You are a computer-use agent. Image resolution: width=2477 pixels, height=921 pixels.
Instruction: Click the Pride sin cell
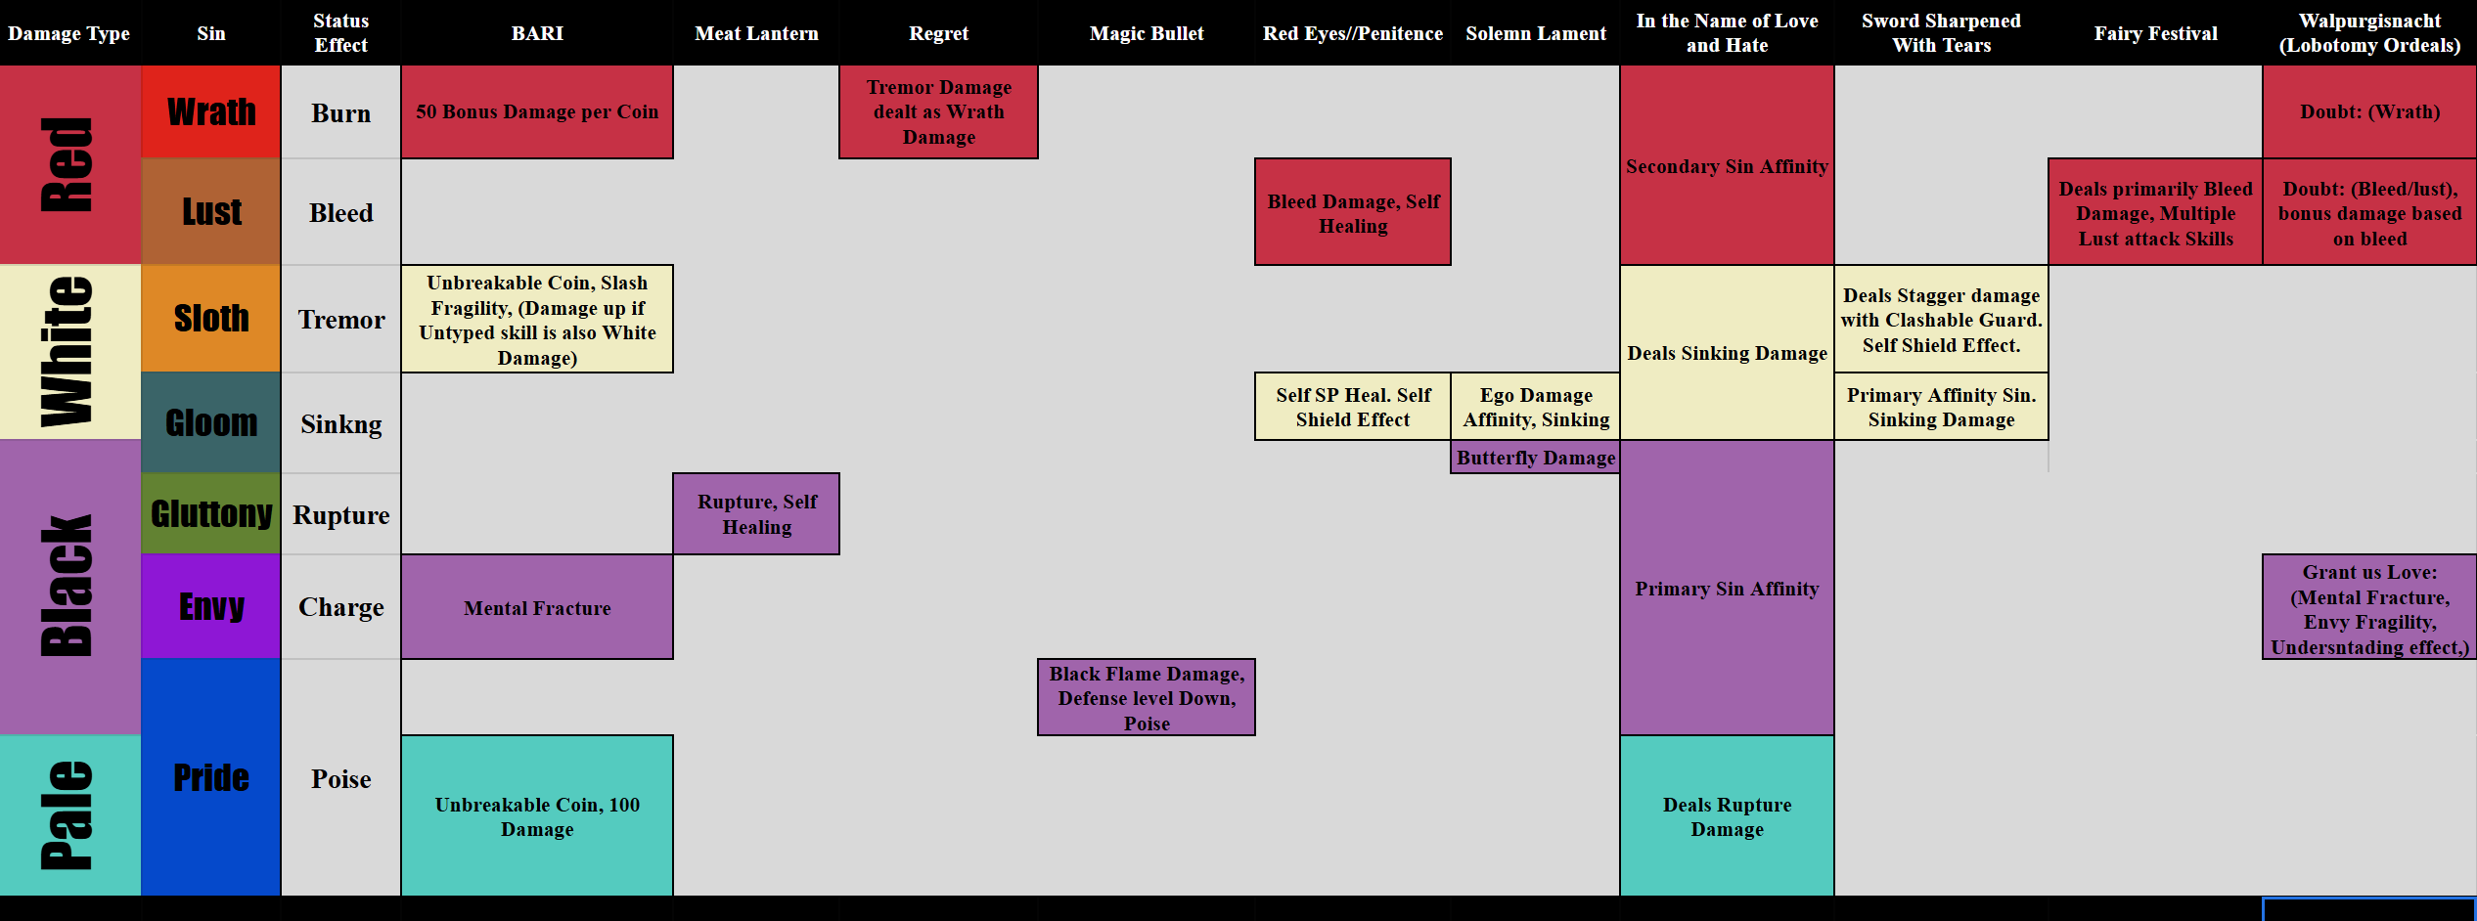pos(210,777)
